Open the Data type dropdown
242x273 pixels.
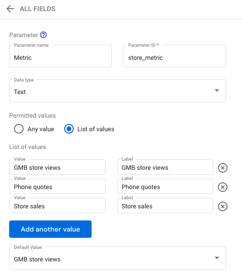point(118,91)
